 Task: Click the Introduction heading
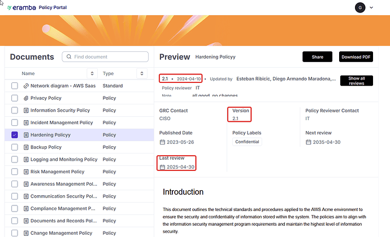click(x=183, y=192)
